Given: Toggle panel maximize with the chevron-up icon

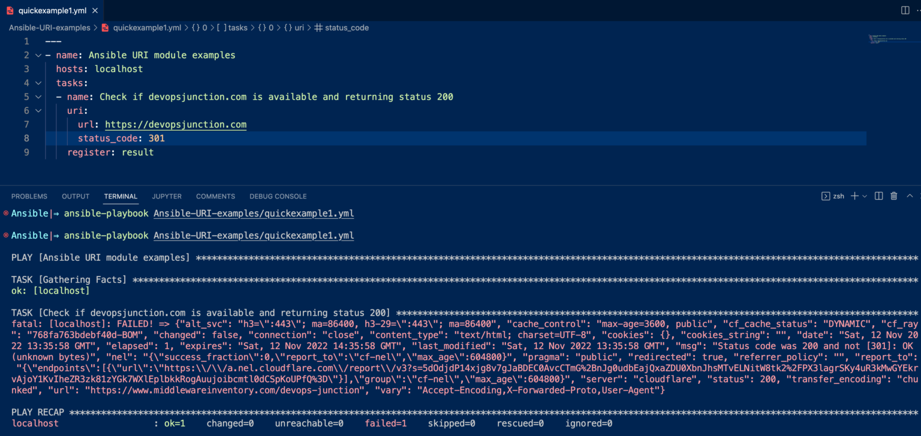Looking at the screenshot, I should pyautogui.click(x=909, y=196).
